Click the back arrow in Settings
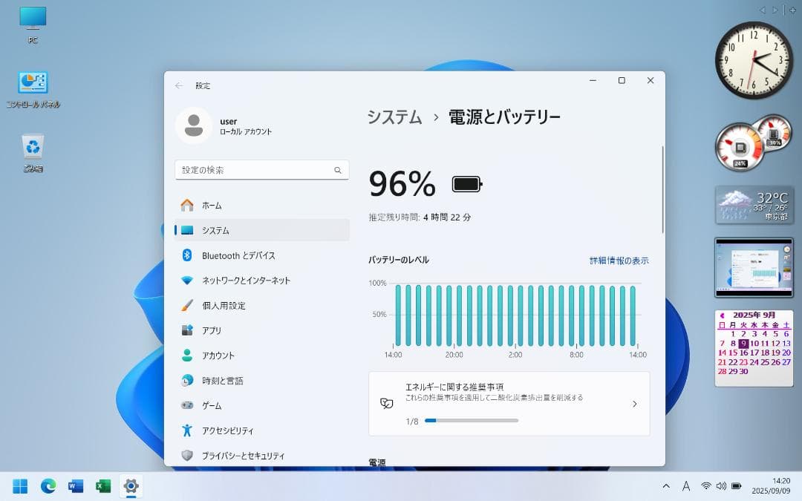 [178, 85]
